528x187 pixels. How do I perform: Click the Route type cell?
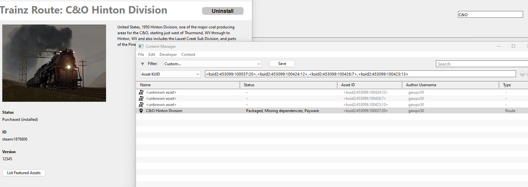pos(510,111)
